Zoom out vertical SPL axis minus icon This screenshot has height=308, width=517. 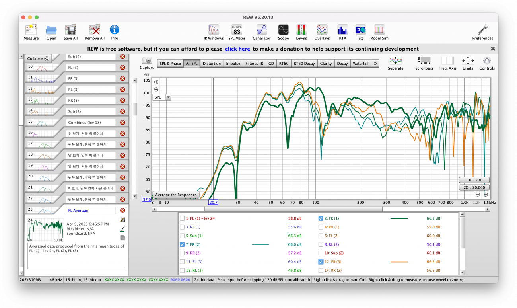pos(156,89)
